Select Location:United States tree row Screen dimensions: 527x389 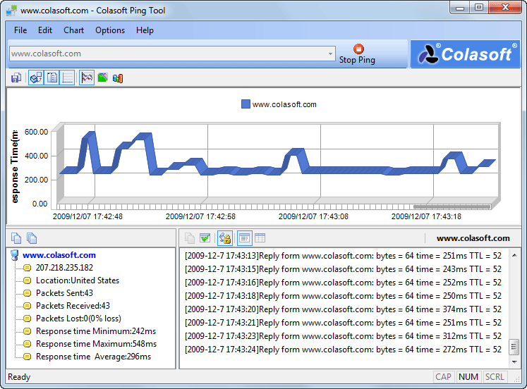pos(78,280)
